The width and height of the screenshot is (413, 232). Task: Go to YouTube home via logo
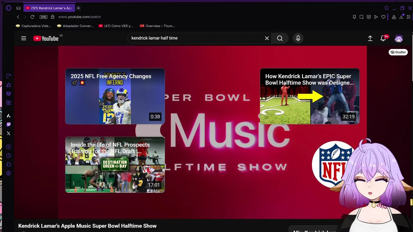point(46,38)
